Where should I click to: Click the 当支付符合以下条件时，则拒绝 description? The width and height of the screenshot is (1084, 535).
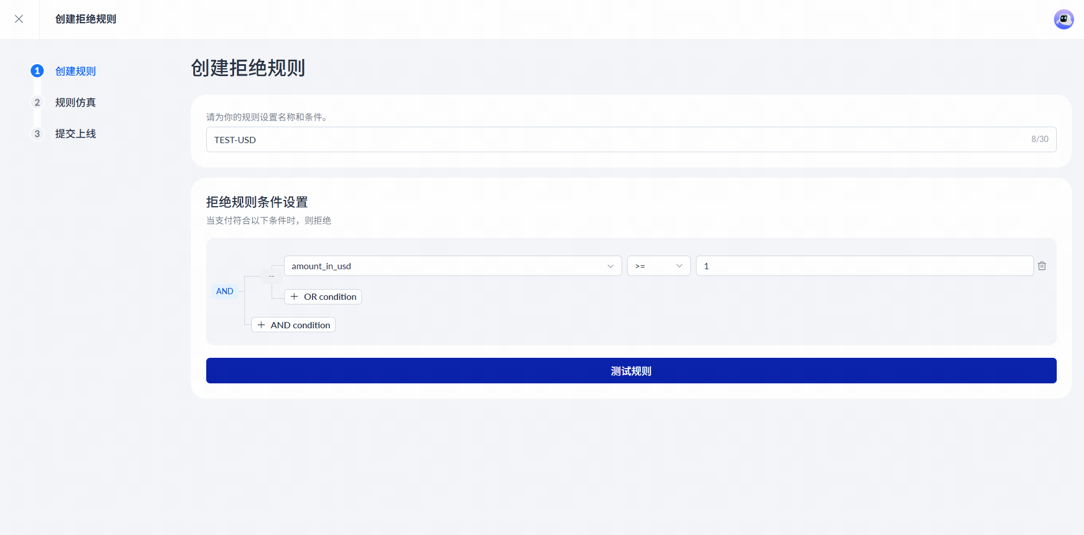click(x=269, y=220)
